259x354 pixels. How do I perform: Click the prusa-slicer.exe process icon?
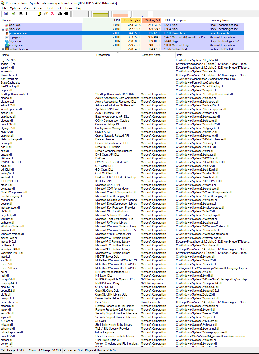click(7, 33)
